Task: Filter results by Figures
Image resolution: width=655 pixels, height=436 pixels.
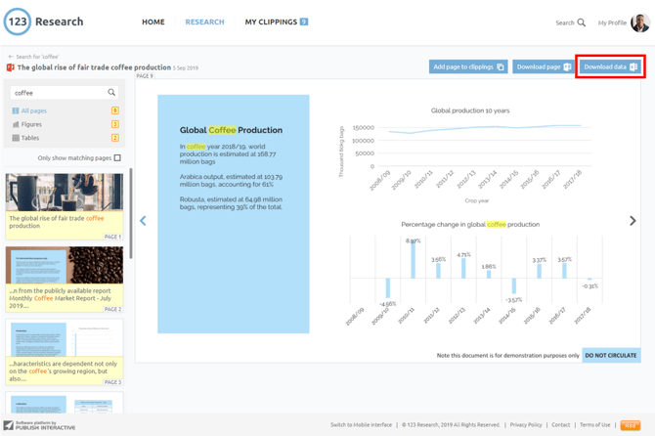Action: pyautogui.click(x=32, y=124)
